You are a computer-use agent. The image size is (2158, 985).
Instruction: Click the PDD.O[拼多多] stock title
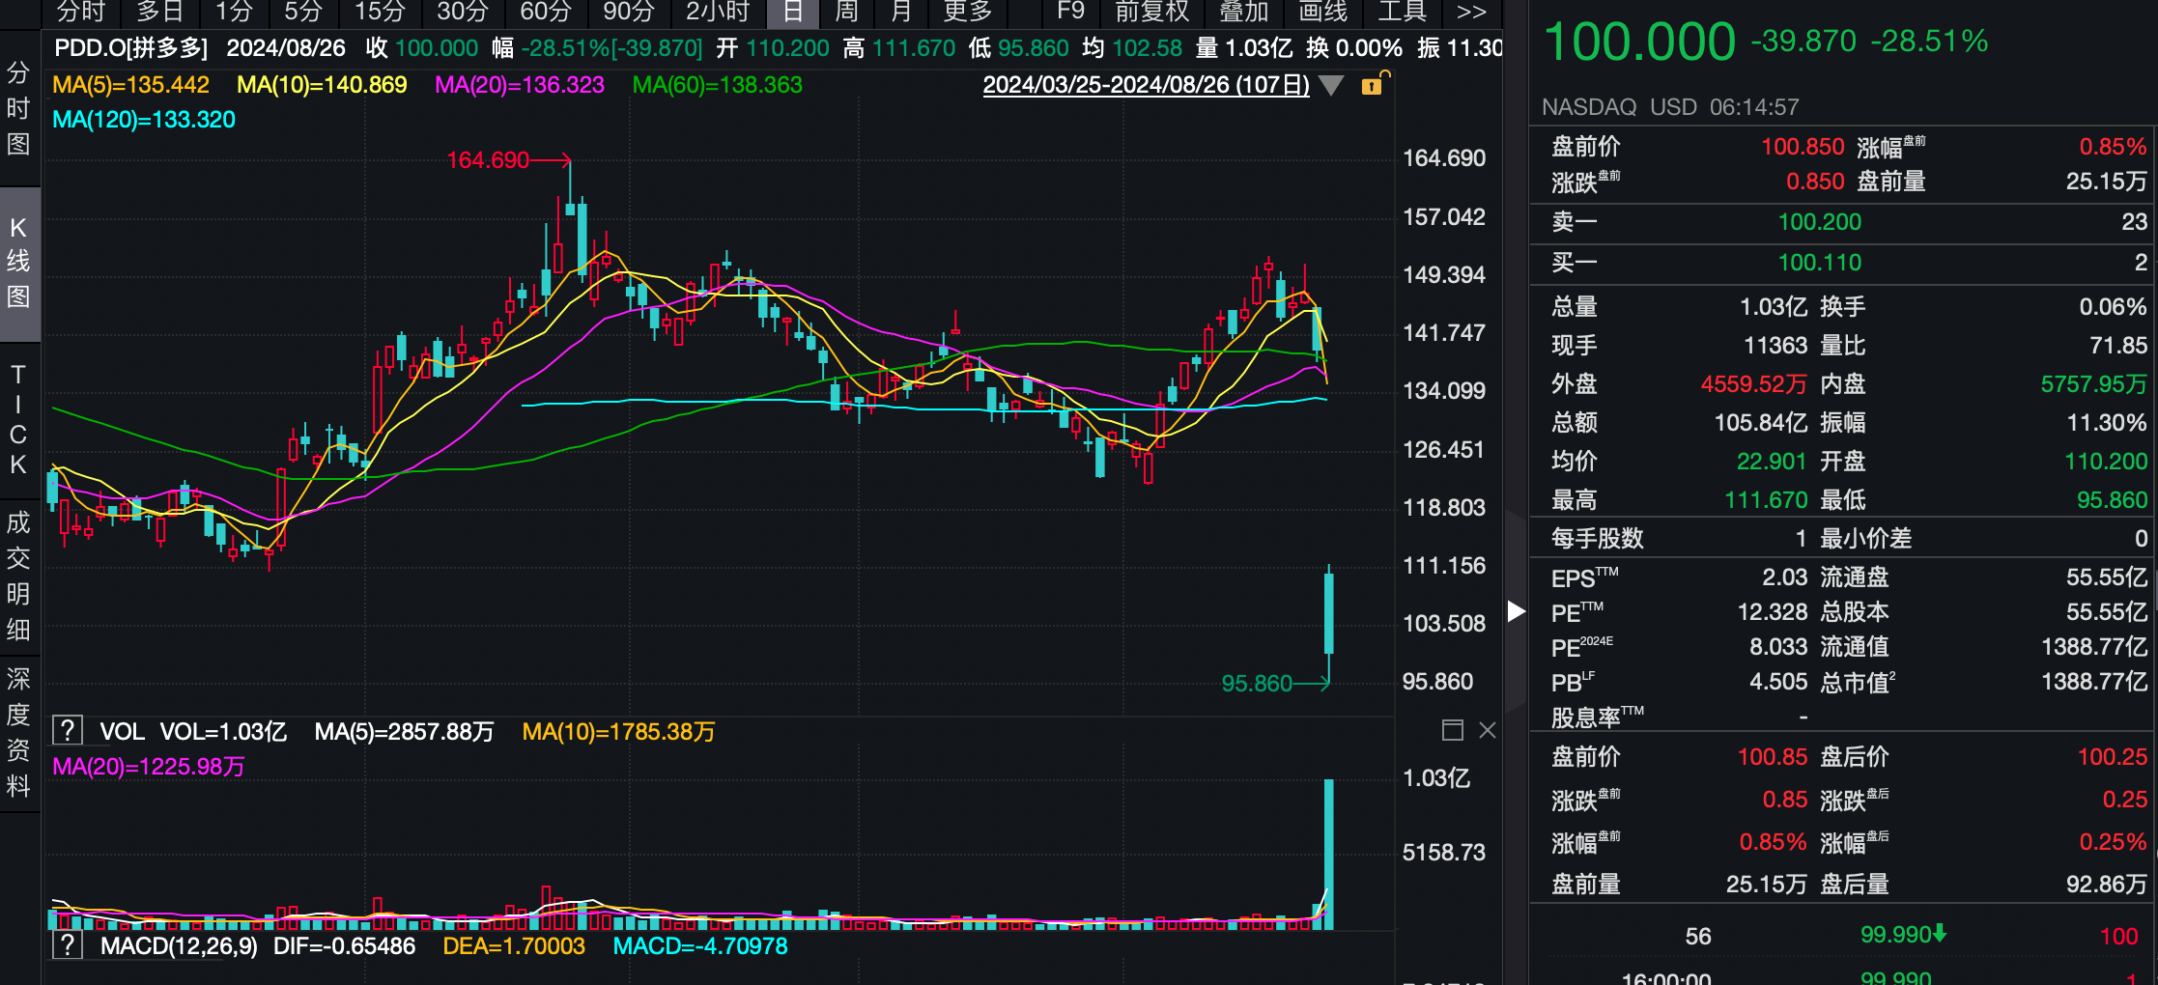click(131, 48)
